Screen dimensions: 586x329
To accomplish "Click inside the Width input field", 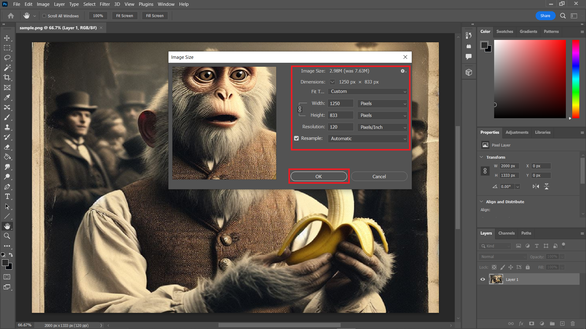I will coord(340,103).
